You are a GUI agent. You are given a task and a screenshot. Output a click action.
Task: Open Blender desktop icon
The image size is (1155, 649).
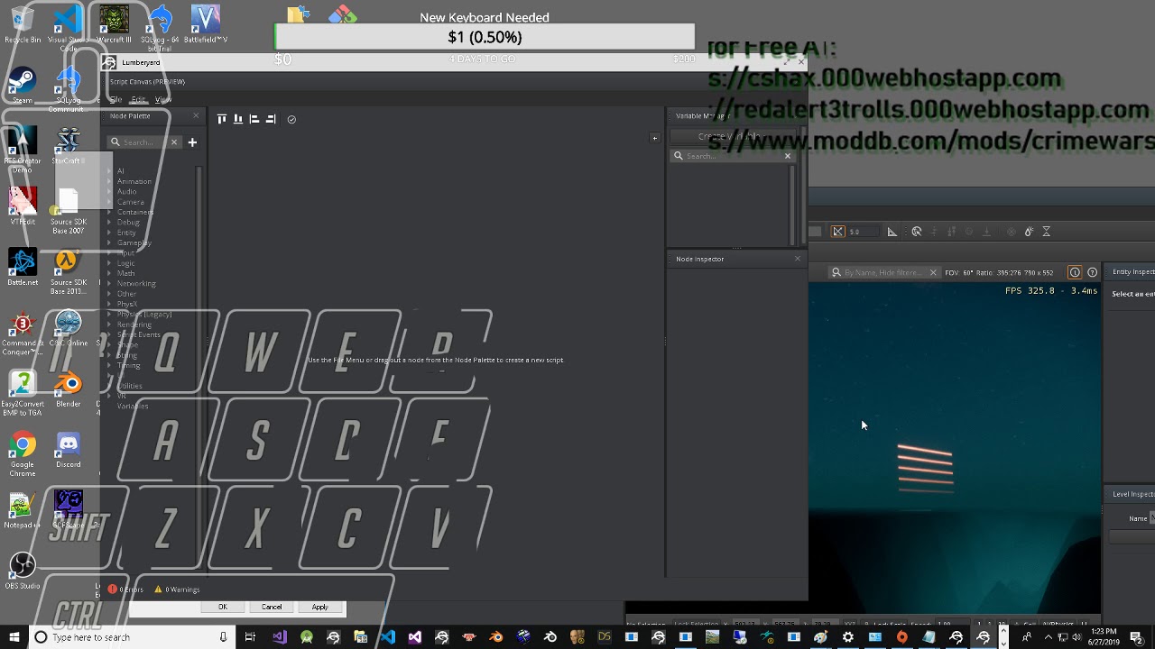coord(69,390)
